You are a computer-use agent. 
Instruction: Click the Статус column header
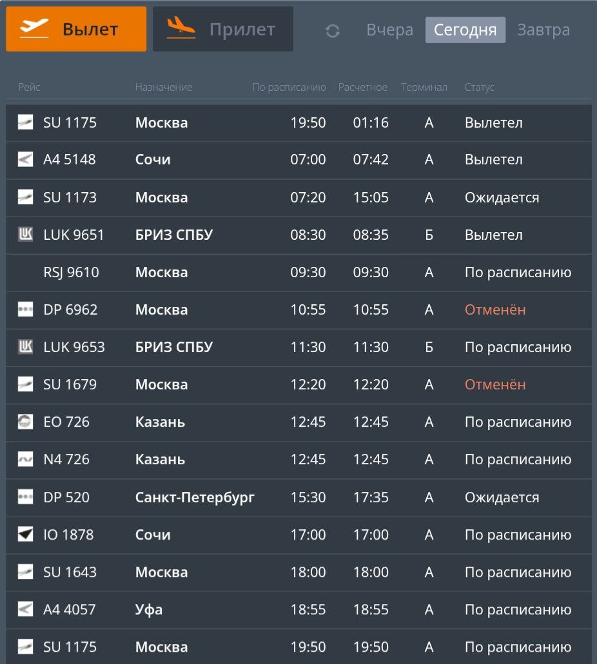479,87
